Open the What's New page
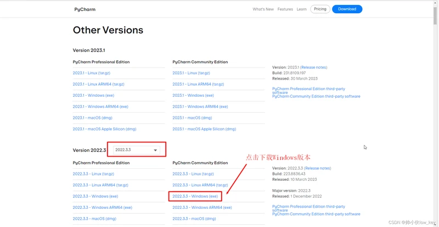 click(x=263, y=9)
